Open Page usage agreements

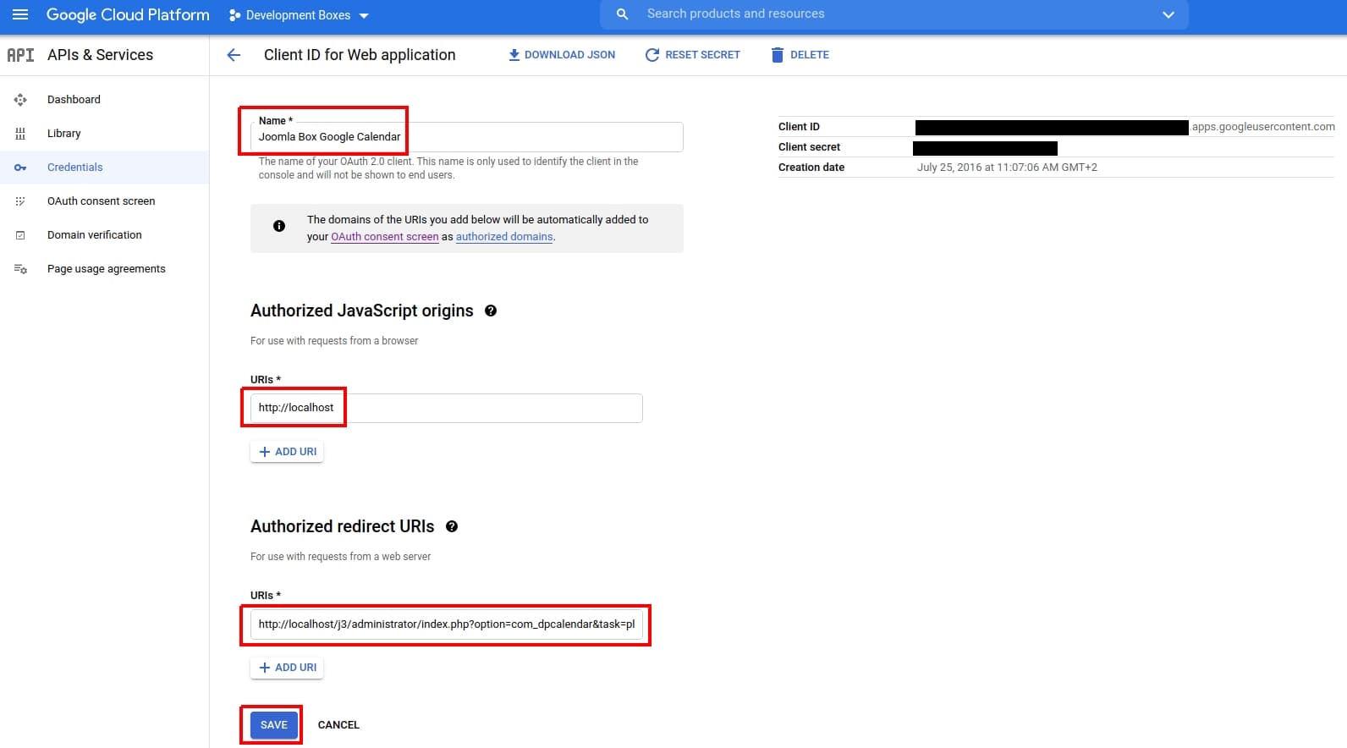coord(106,269)
